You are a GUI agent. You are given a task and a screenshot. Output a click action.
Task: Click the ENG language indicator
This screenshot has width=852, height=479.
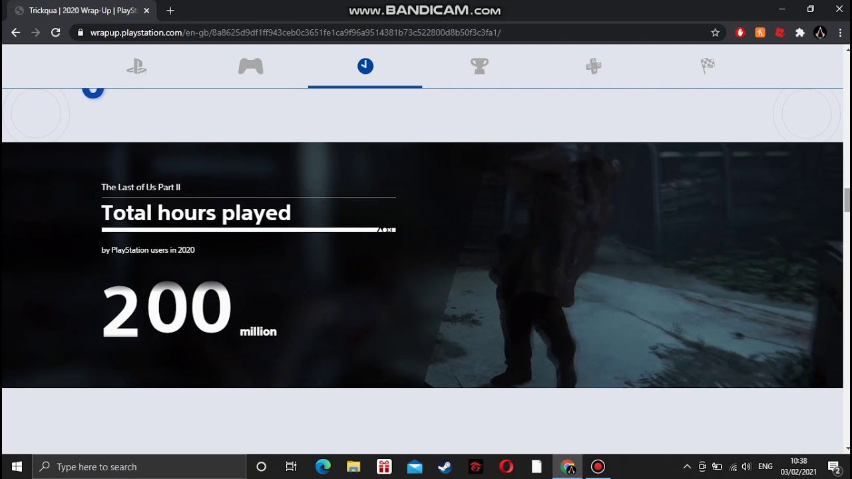[x=765, y=466]
